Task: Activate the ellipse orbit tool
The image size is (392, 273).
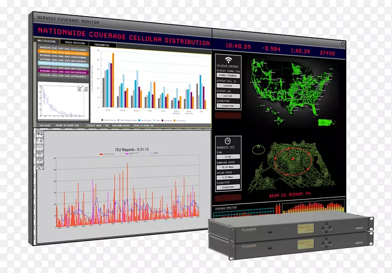Action: 40,166
